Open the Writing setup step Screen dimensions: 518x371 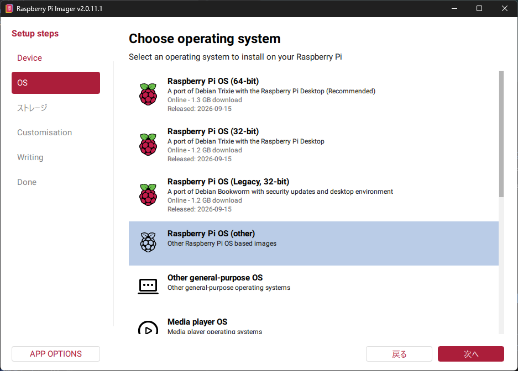click(x=30, y=157)
